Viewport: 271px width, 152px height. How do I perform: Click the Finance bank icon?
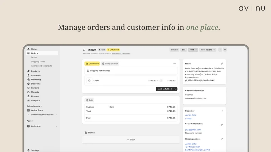coord(28,96)
